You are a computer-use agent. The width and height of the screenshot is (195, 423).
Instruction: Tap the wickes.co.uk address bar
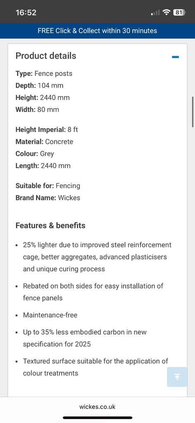pos(97,406)
